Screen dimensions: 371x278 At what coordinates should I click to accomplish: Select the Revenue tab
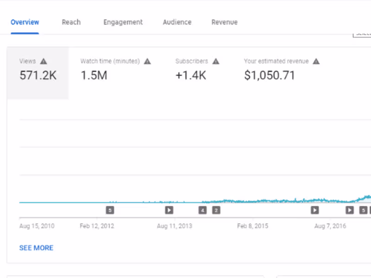[x=224, y=22]
